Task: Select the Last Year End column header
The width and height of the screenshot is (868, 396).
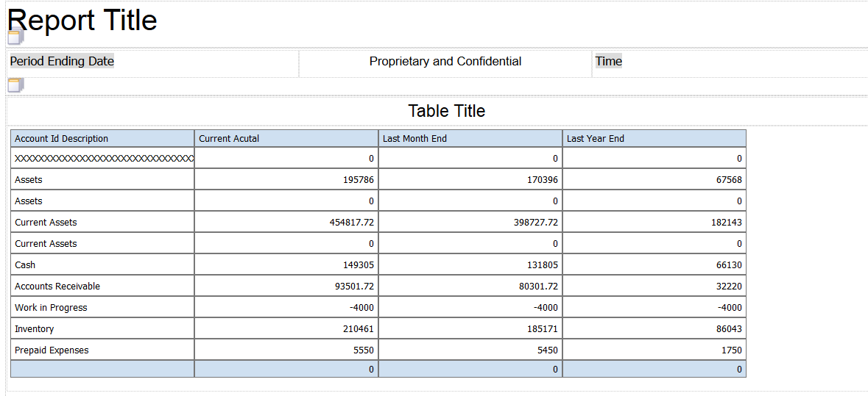Action: [654, 139]
